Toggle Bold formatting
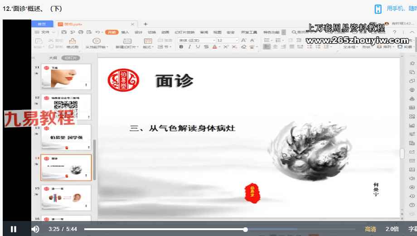The height and width of the screenshot is (236, 417). pos(181,47)
